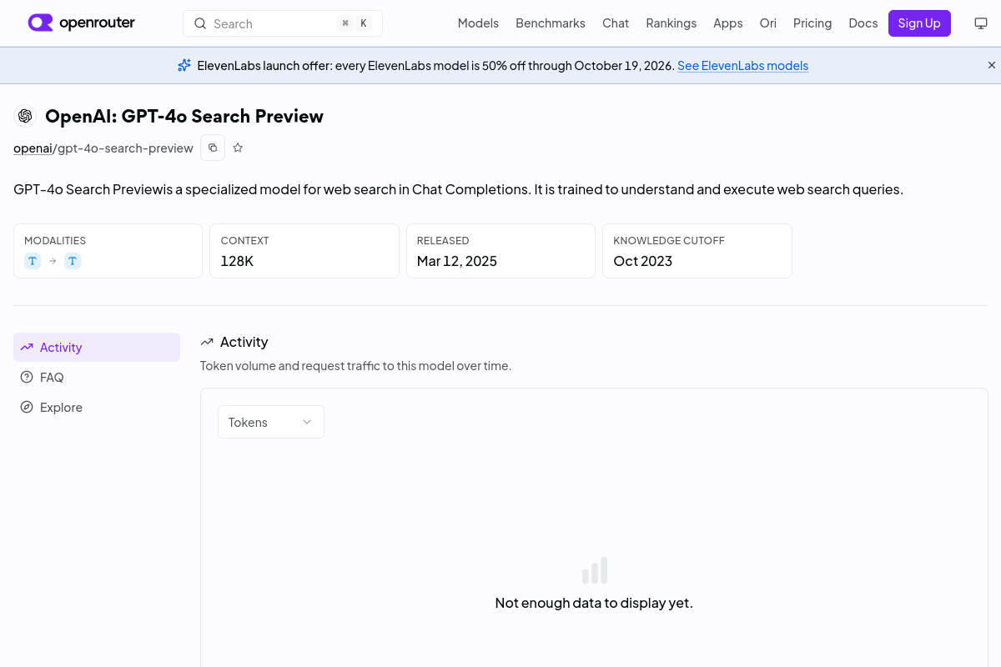Click the sparkle icon in ElevenLabs banner
Image resolution: width=1001 pixels, height=667 pixels.
click(x=184, y=65)
